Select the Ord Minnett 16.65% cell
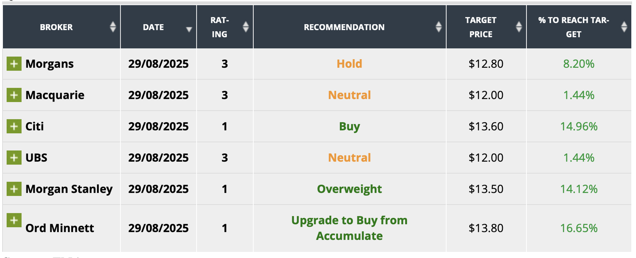The width and height of the screenshot is (636, 258). coord(579,228)
